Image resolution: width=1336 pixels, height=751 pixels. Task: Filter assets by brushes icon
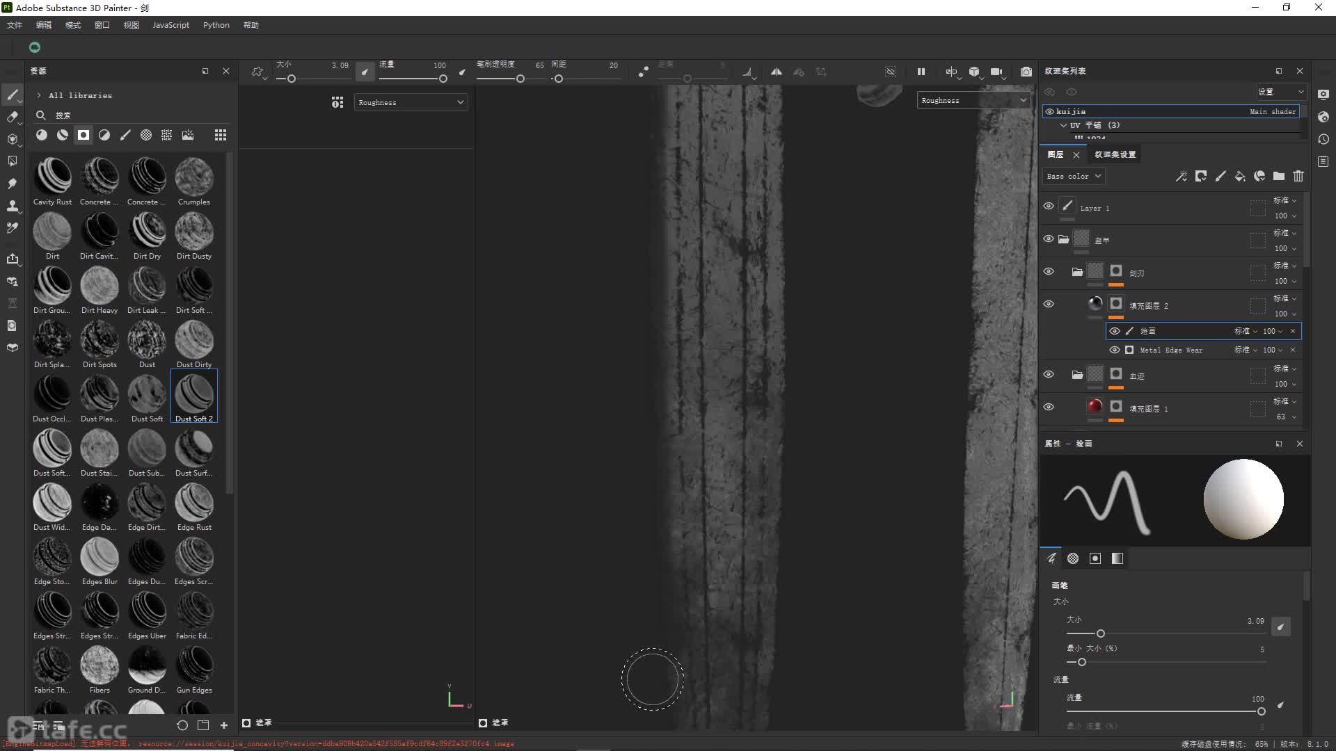(x=125, y=135)
